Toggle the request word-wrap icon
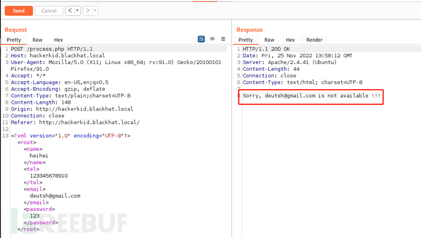This screenshot has height=238, width=421. pos(201,39)
